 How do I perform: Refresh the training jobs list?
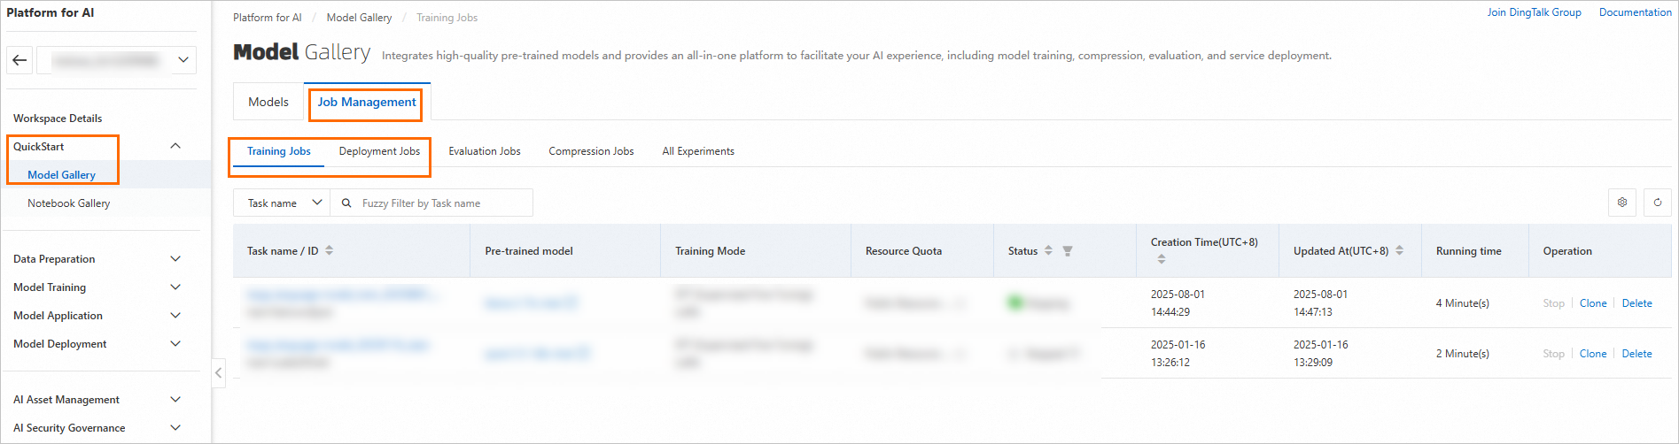pyautogui.click(x=1658, y=203)
